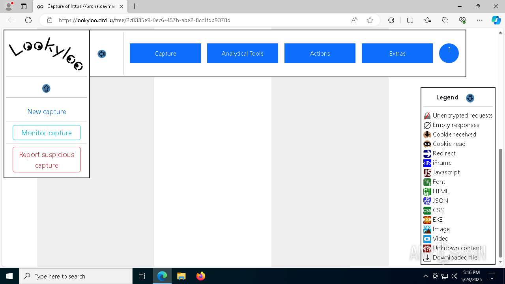Image resolution: width=505 pixels, height=284 pixels.
Task: Click the JSON legend icon
Action: point(427,201)
